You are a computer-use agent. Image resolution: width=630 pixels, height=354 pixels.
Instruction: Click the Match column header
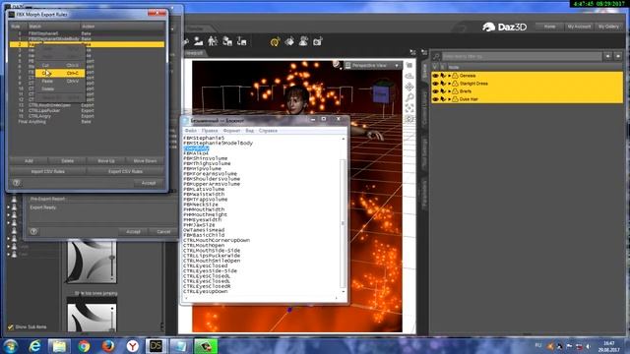pyautogui.click(x=53, y=27)
